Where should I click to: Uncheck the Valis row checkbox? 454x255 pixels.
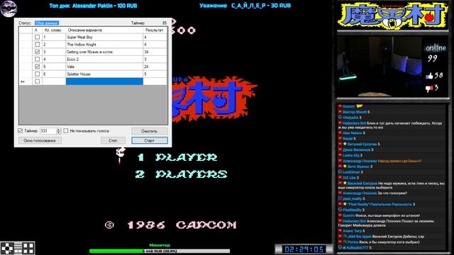[37, 67]
